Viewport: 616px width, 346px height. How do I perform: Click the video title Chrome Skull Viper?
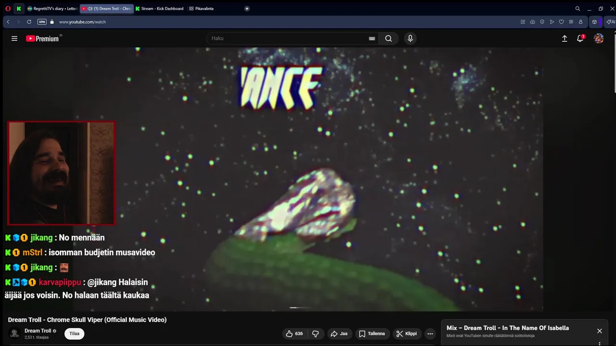(x=87, y=320)
